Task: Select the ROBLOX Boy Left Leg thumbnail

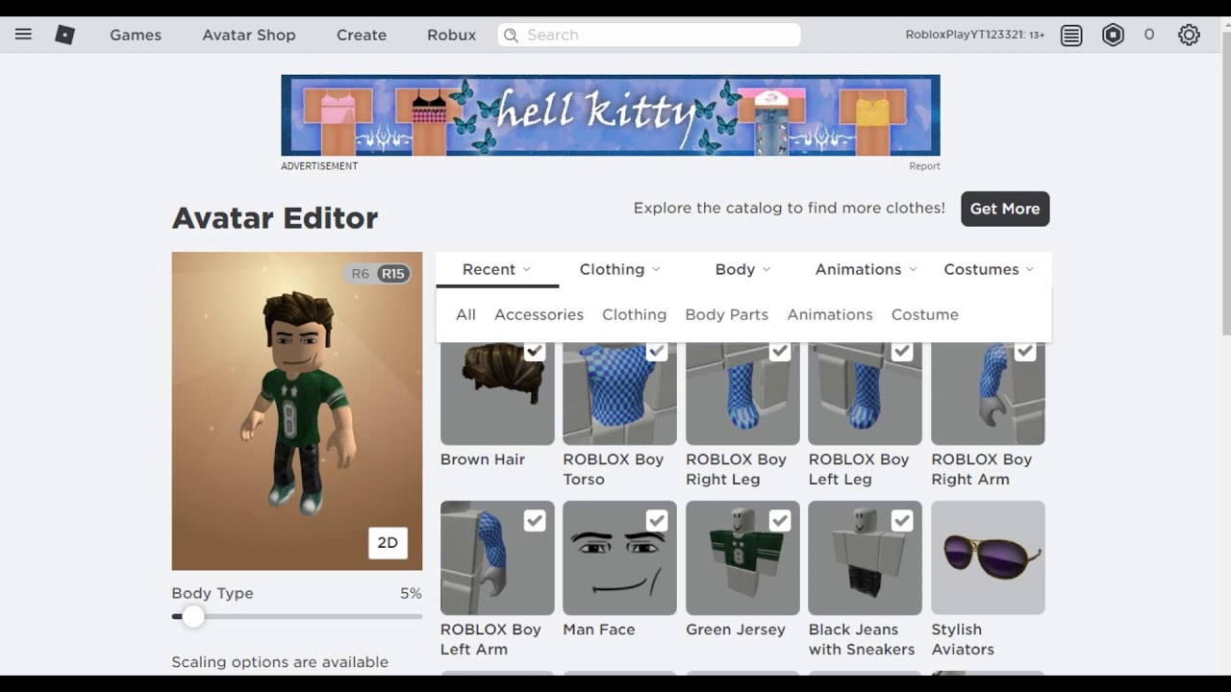Action: click(x=865, y=392)
